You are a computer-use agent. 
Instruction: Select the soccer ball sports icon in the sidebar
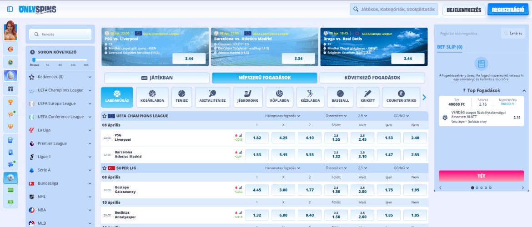click(10, 178)
